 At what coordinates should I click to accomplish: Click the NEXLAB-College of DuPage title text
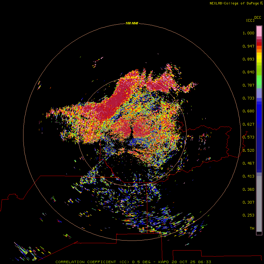coord(234,3)
